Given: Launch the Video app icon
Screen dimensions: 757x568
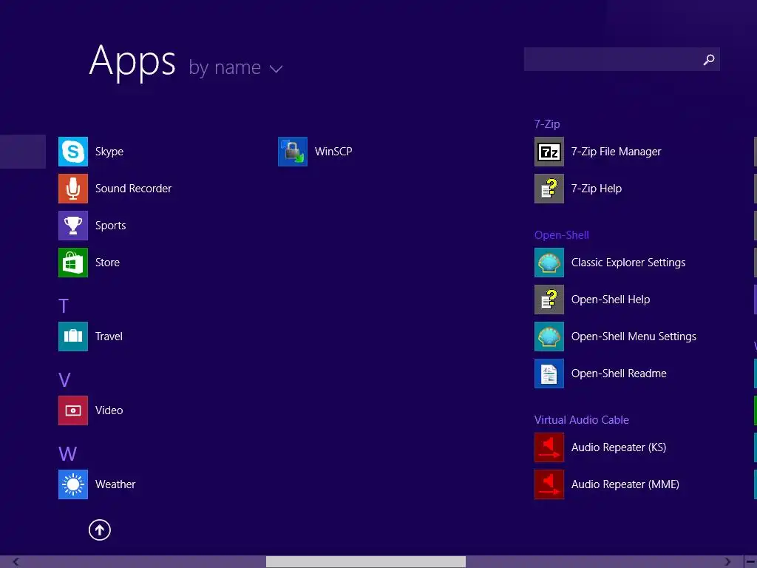Looking at the screenshot, I should 73,410.
